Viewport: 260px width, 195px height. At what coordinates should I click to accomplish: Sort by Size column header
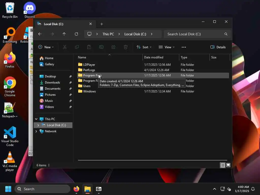point(220,57)
